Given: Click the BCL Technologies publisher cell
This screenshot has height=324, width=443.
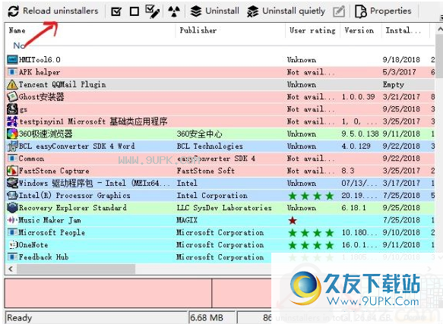Looking at the screenshot, I should (210, 146).
